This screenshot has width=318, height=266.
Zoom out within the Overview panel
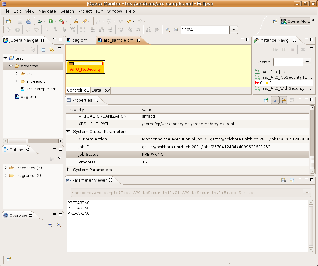pyautogui.click(x=59, y=225)
